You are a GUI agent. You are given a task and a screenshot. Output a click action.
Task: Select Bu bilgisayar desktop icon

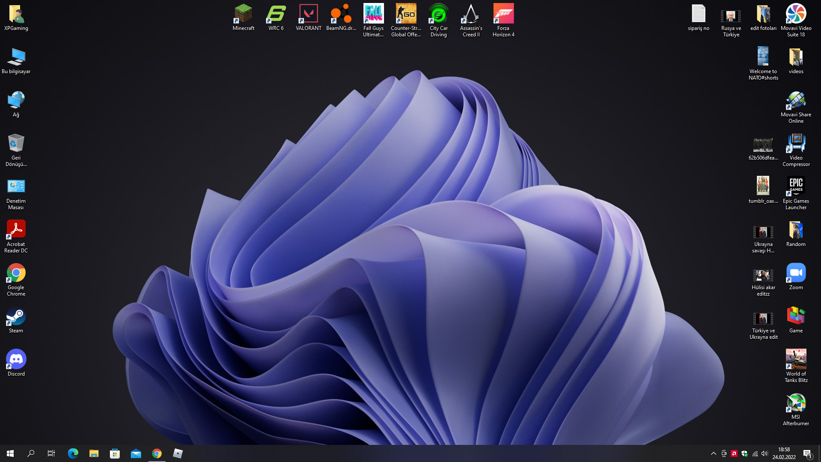point(16,61)
